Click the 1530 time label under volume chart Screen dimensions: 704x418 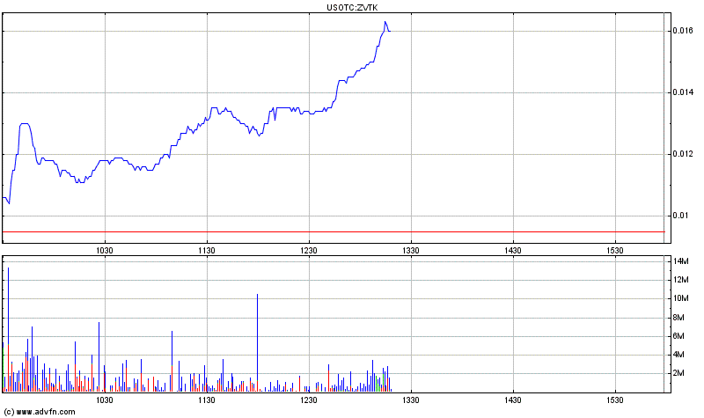[614, 400]
